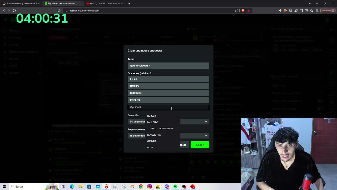
Task: Open the Windows Start menu
Action: pyautogui.click(x=4, y=187)
